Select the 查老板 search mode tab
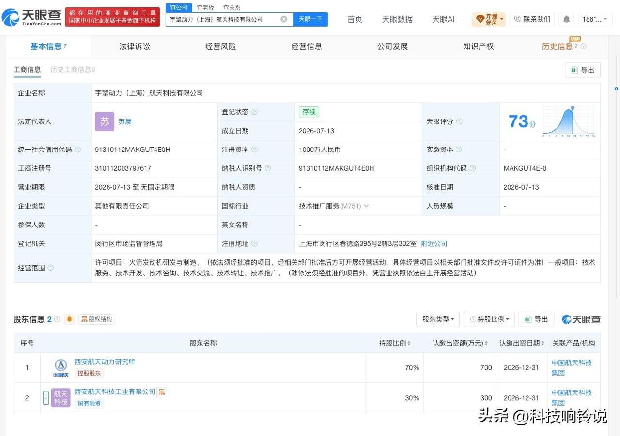This screenshot has width=620, height=436. coord(205,7)
